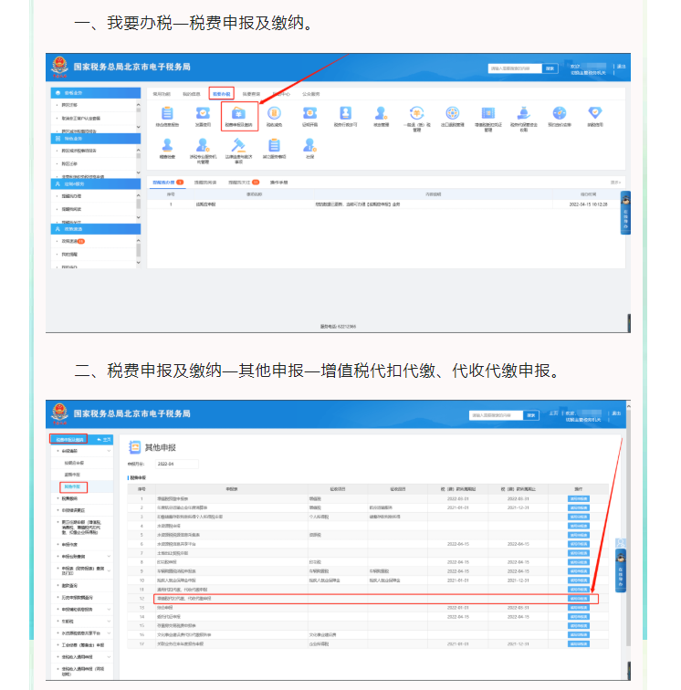Switch to the 操作手册 tab above notices table
The height and width of the screenshot is (690, 681).
(x=278, y=183)
